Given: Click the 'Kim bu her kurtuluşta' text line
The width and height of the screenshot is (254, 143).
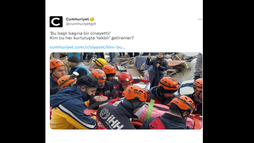Looking at the screenshot, I should (x=92, y=38).
